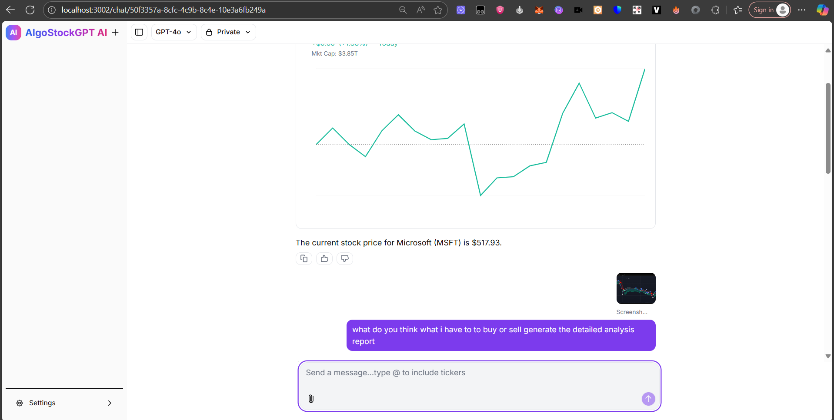834x420 pixels.
Task: Downvote the response with thumbs down
Action: click(345, 259)
